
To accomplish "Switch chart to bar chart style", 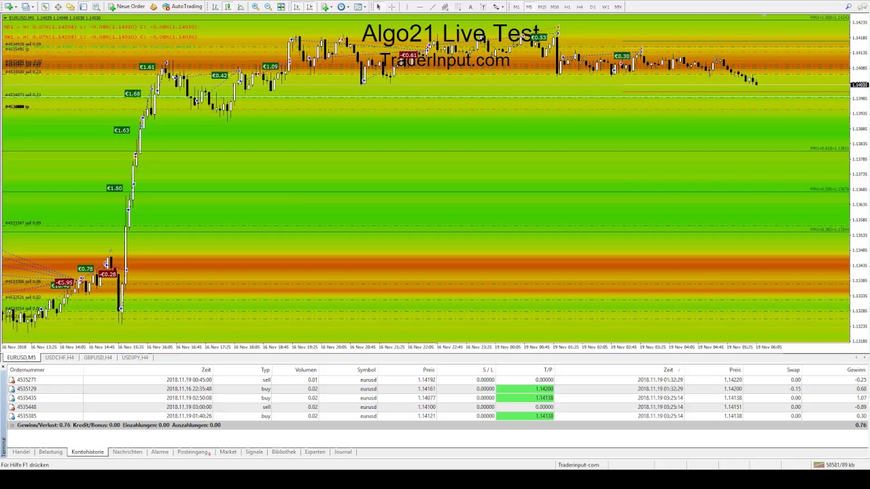I will pyautogui.click(x=215, y=7).
